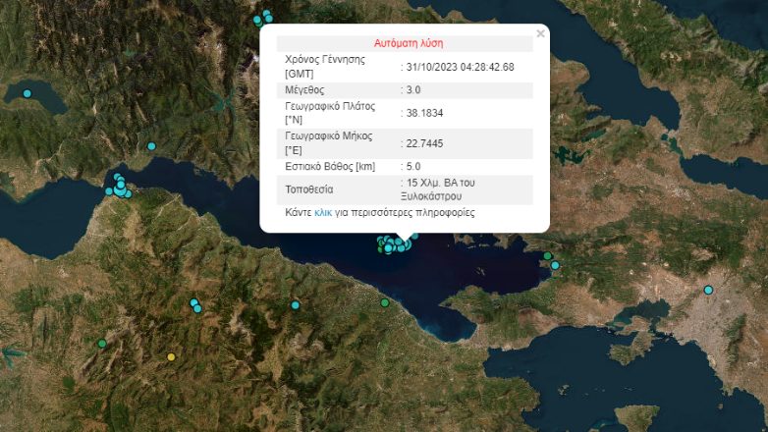768x432 pixels.
Task: Select the yellow earthquake marker in the Peloponnese
Action: click(x=171, y=357)
